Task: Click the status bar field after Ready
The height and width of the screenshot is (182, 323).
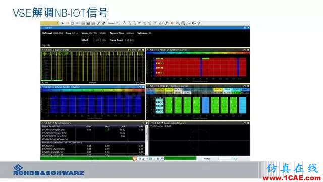Action: click(225, 158)
